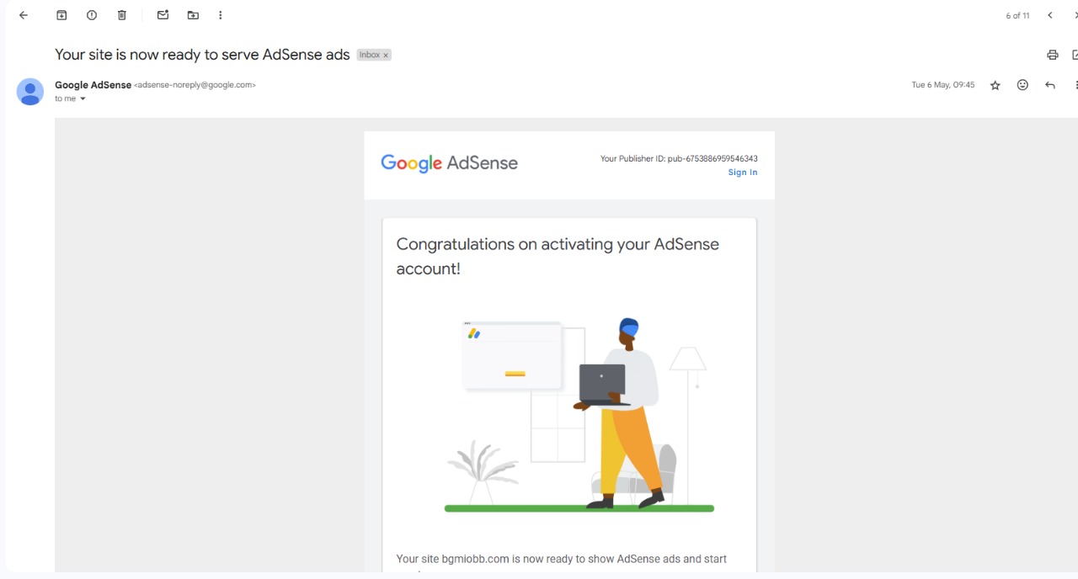Print this email conversation
Image resolution: width=1078 pixels, height=579 pixels.
[x=1052, y=55]
